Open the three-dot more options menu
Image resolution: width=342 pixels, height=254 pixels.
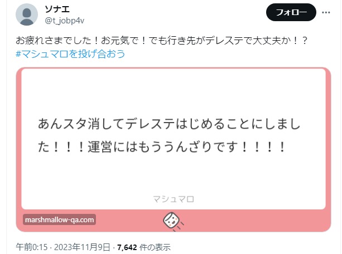(326, 12)
